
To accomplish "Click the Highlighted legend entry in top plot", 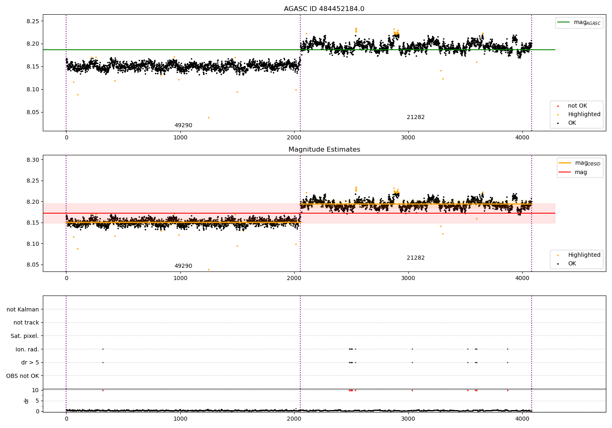I will 579,115.
